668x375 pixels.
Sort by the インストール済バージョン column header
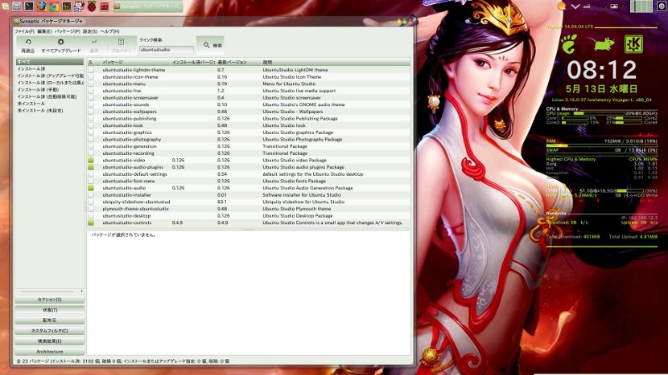tap(193, 63)
